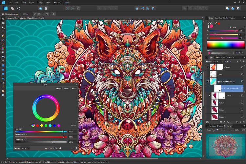Click the eyedropper in Colour panel

click(x=216, y=23)
